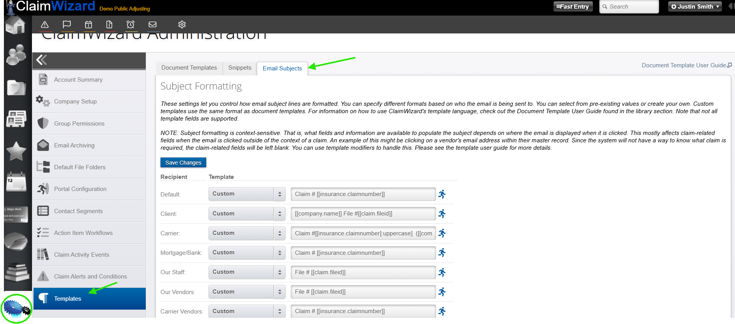Edit the Client subject template field

click(363, 214)
